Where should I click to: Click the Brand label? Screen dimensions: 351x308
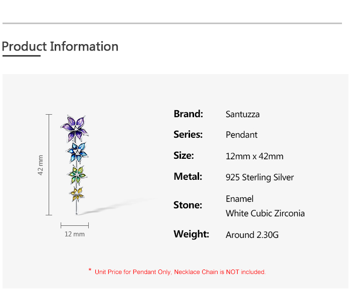pyautogui.click(x=188, y=114)
